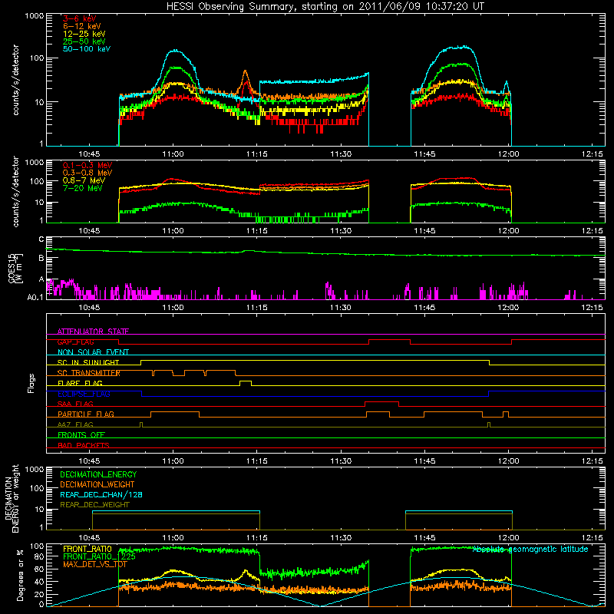Select the SC_TRANSMITTER flag label
This screenshot has height=614, width=614.
pyautogui.click(x=89, y=373)
